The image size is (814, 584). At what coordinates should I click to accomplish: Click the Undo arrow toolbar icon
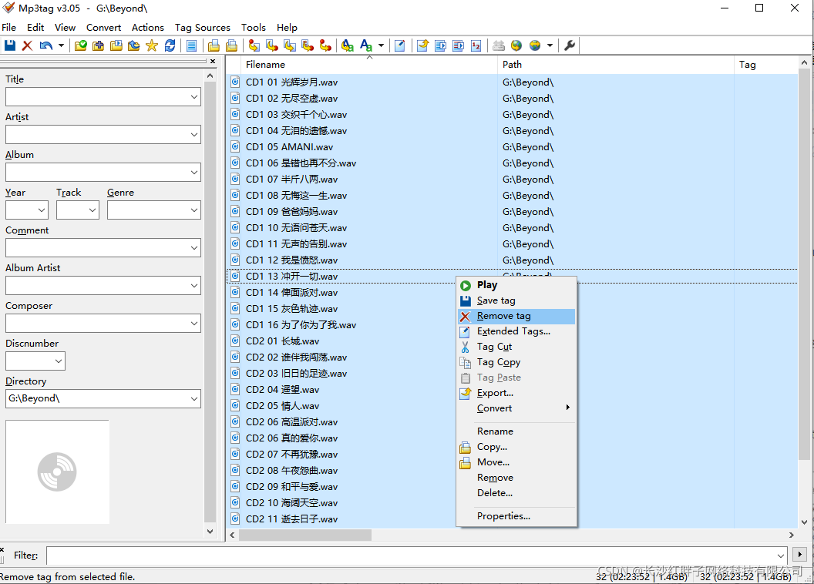click(46, 45)
